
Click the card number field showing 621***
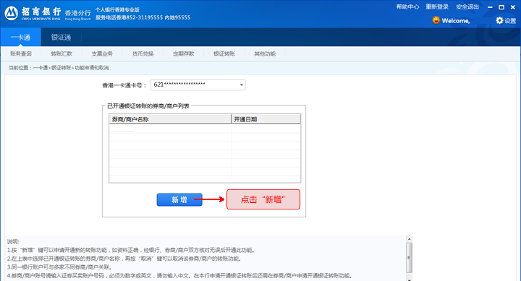[x=198, y=85]
